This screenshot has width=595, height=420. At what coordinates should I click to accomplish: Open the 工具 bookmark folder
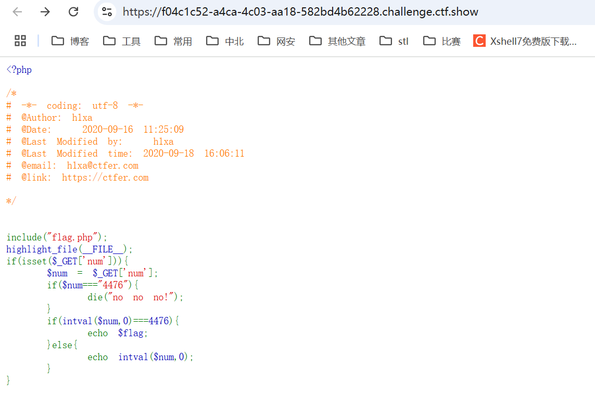(x=122, y=41)
